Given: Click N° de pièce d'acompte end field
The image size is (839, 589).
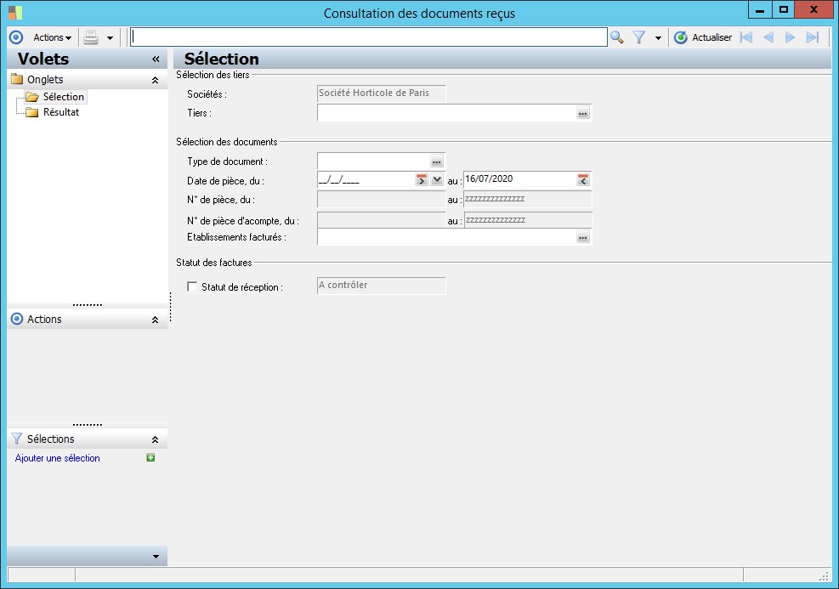Looking at the screenshot, I should 528,220.
